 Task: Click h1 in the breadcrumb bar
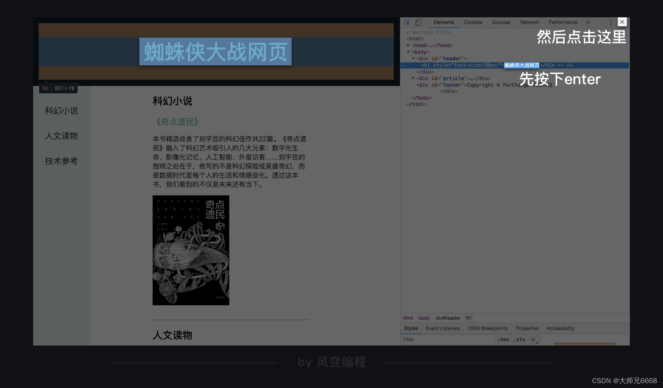[469, 318]
